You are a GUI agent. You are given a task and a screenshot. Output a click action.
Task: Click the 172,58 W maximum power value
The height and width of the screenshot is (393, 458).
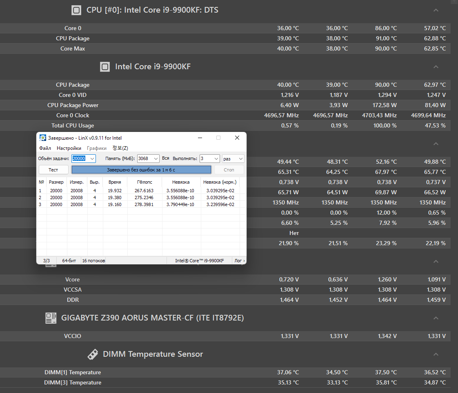(x=385, y=105)
